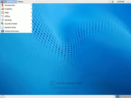Click the Universal Access icon
Image resolution: width=131 pixels, height=98 pixels.
2,31
